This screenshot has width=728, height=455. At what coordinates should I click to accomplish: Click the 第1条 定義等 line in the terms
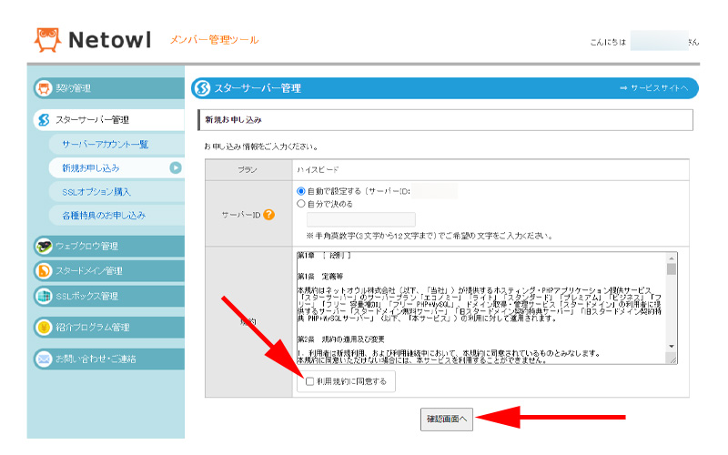[x=320, y=277]
